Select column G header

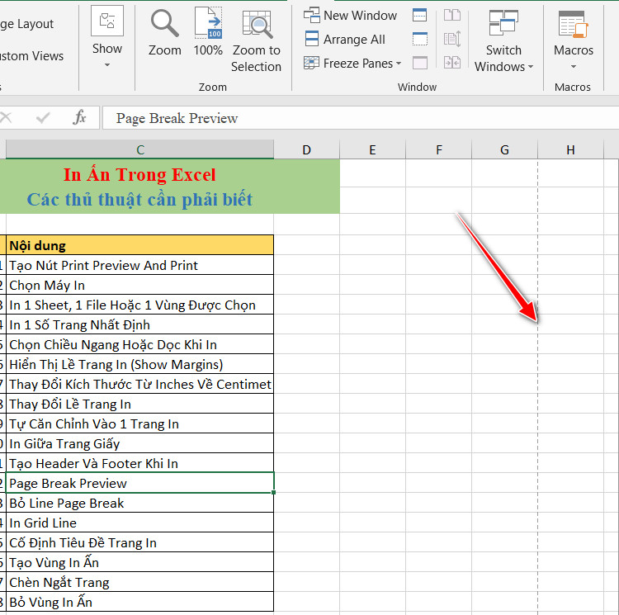click(504, 149)
